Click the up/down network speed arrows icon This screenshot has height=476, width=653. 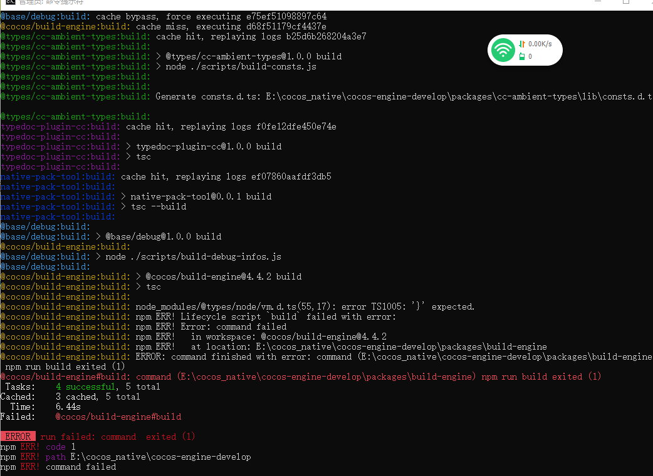(x=522, y=44)
